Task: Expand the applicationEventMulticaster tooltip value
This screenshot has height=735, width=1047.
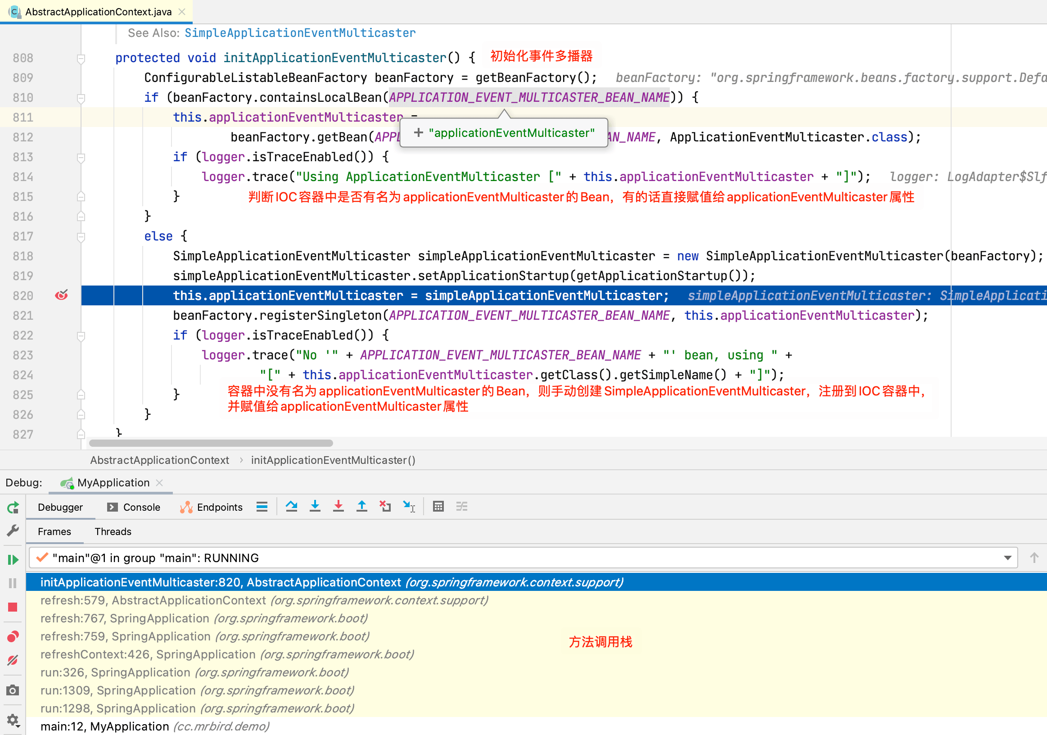Action: 418,133
